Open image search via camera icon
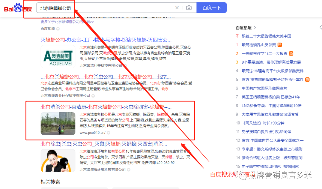 pos(189,8)
